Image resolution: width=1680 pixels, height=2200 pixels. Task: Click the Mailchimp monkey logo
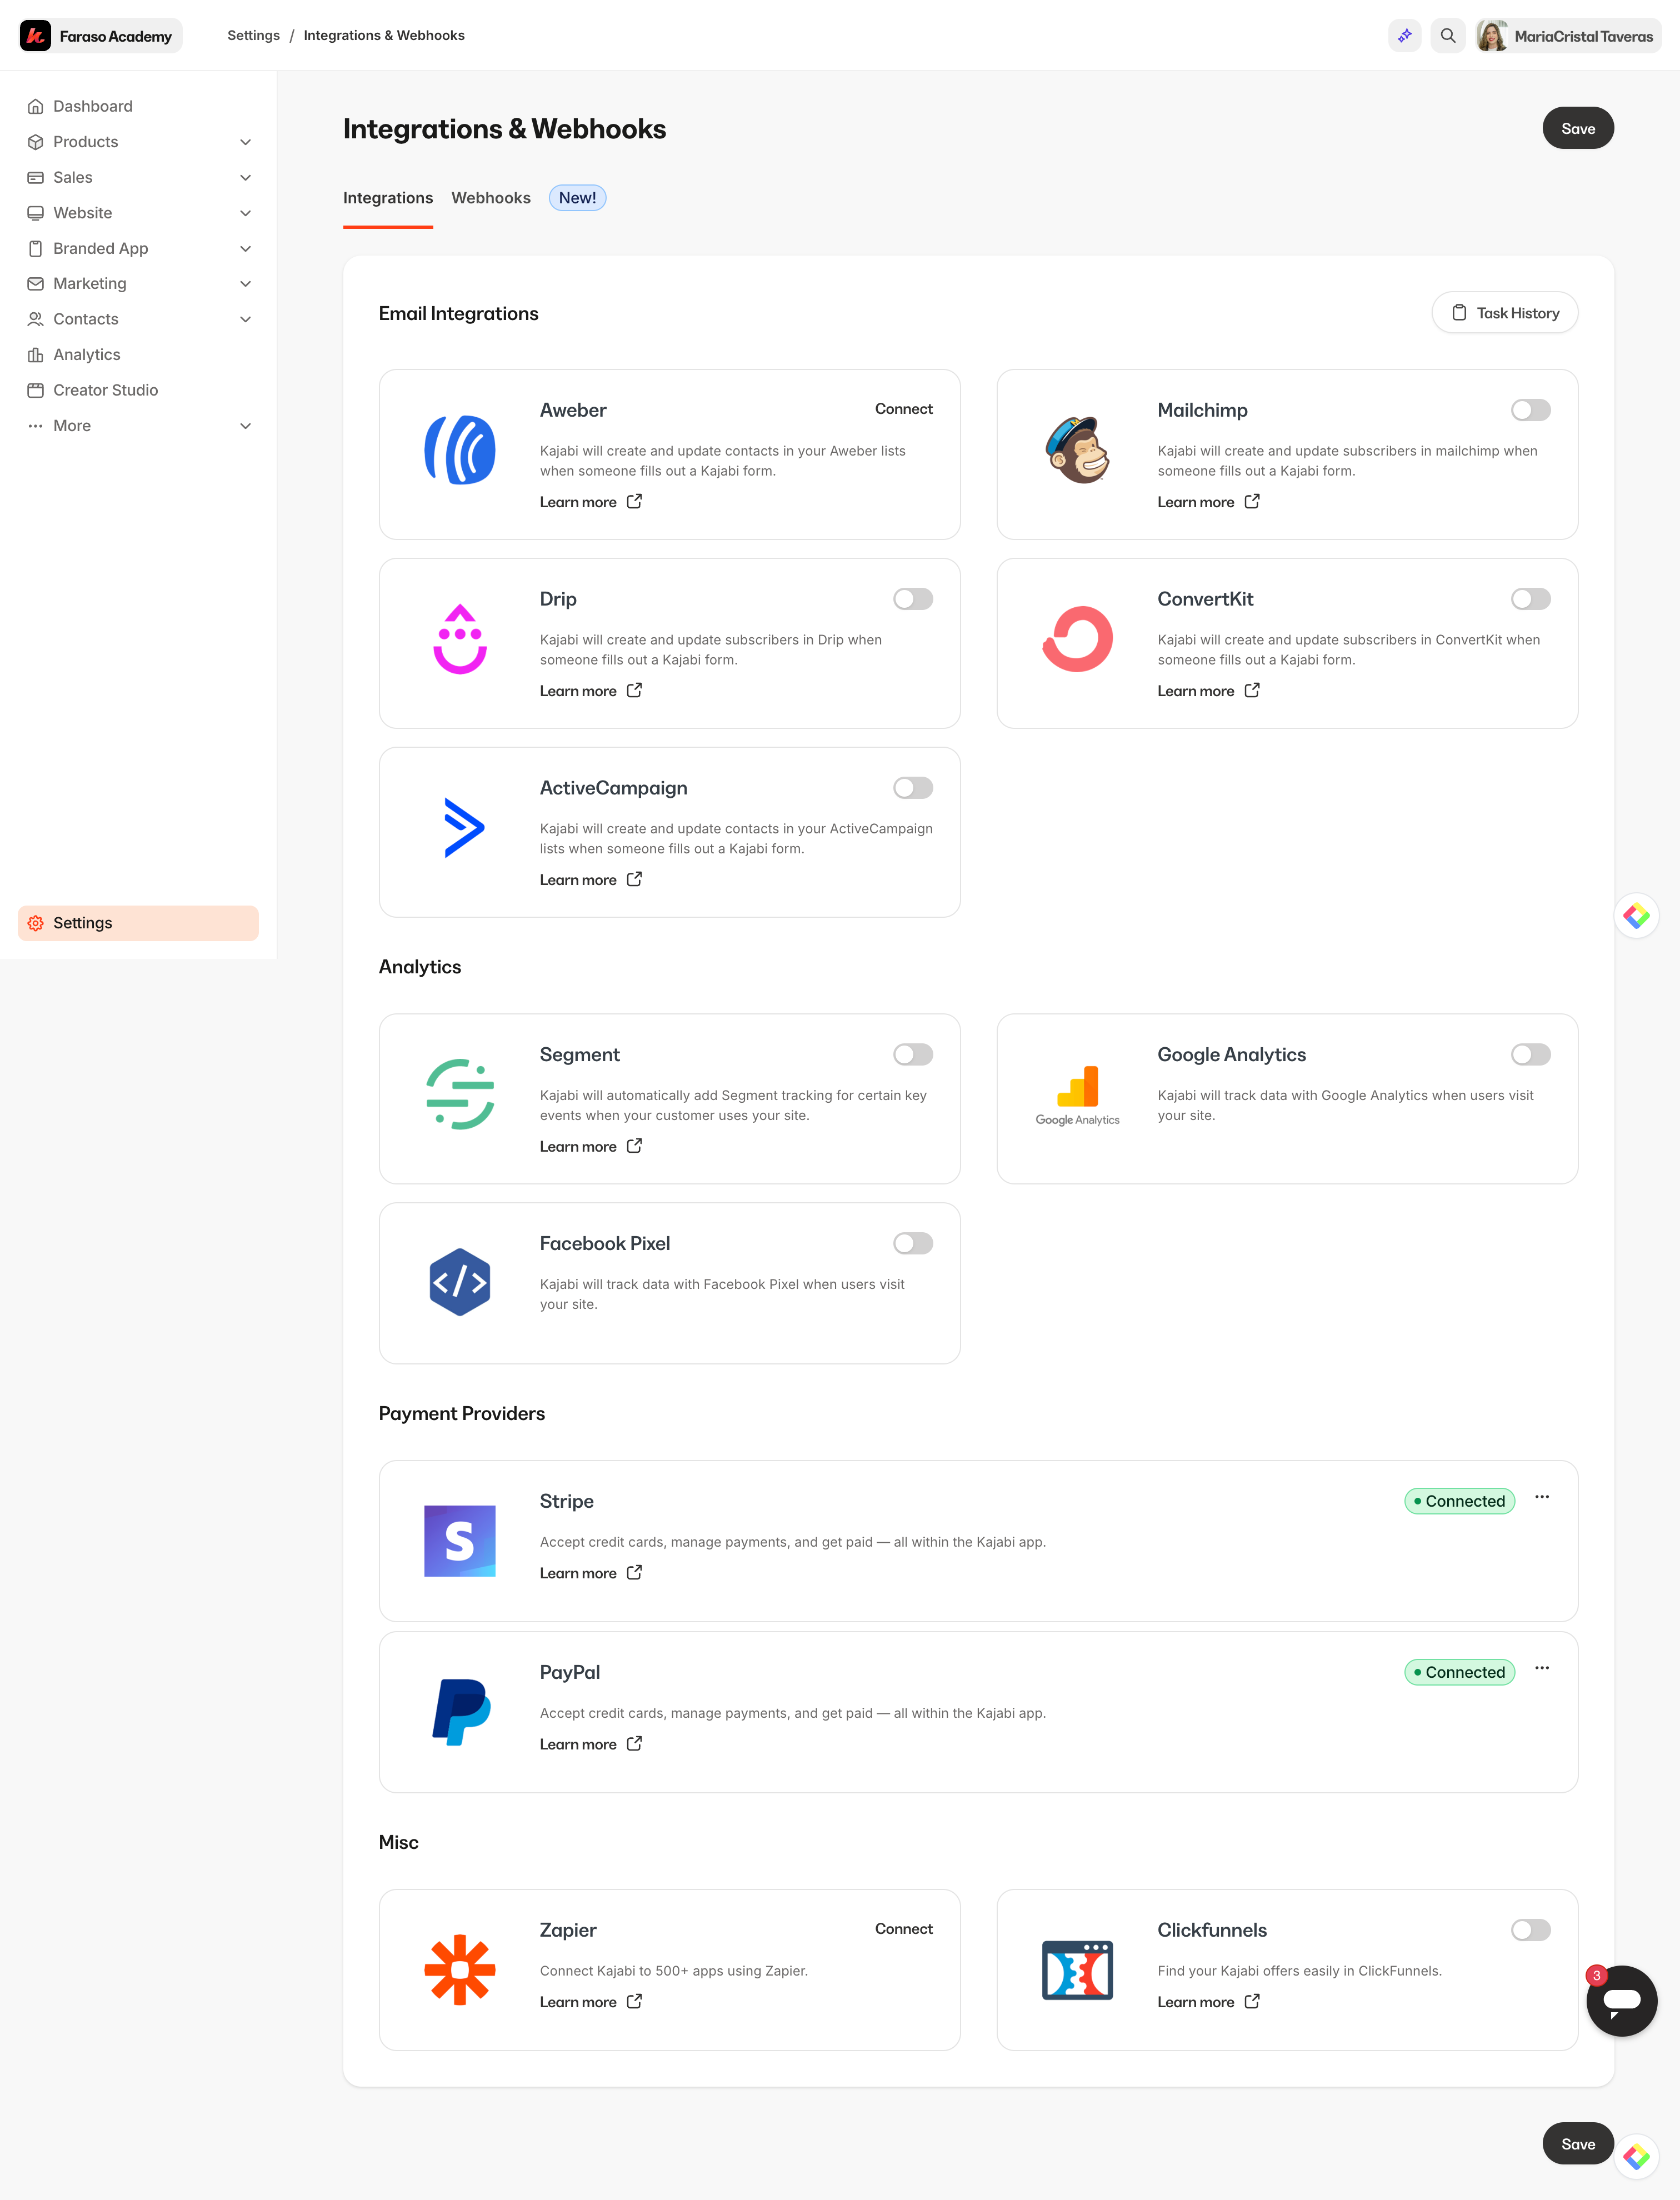pyautogui.click(x=1077, y=450)
